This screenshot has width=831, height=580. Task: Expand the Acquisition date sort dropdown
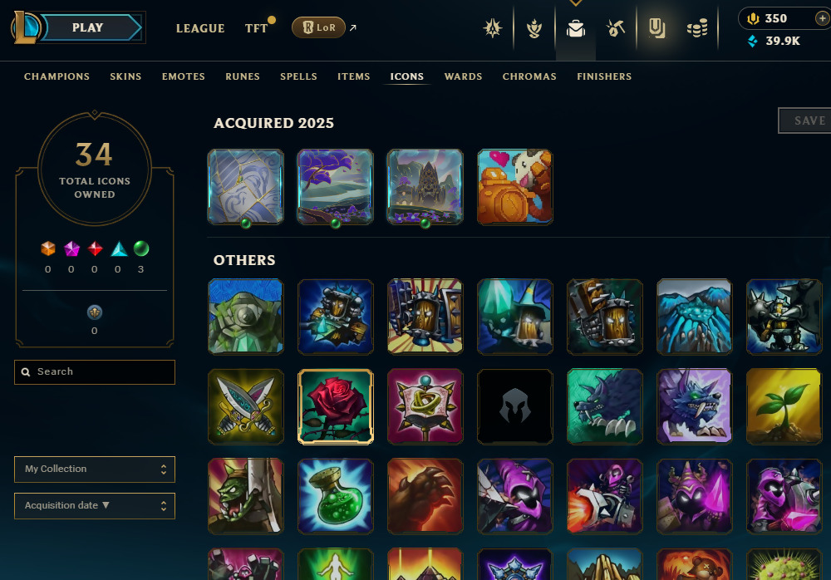[x=95, y=506]
